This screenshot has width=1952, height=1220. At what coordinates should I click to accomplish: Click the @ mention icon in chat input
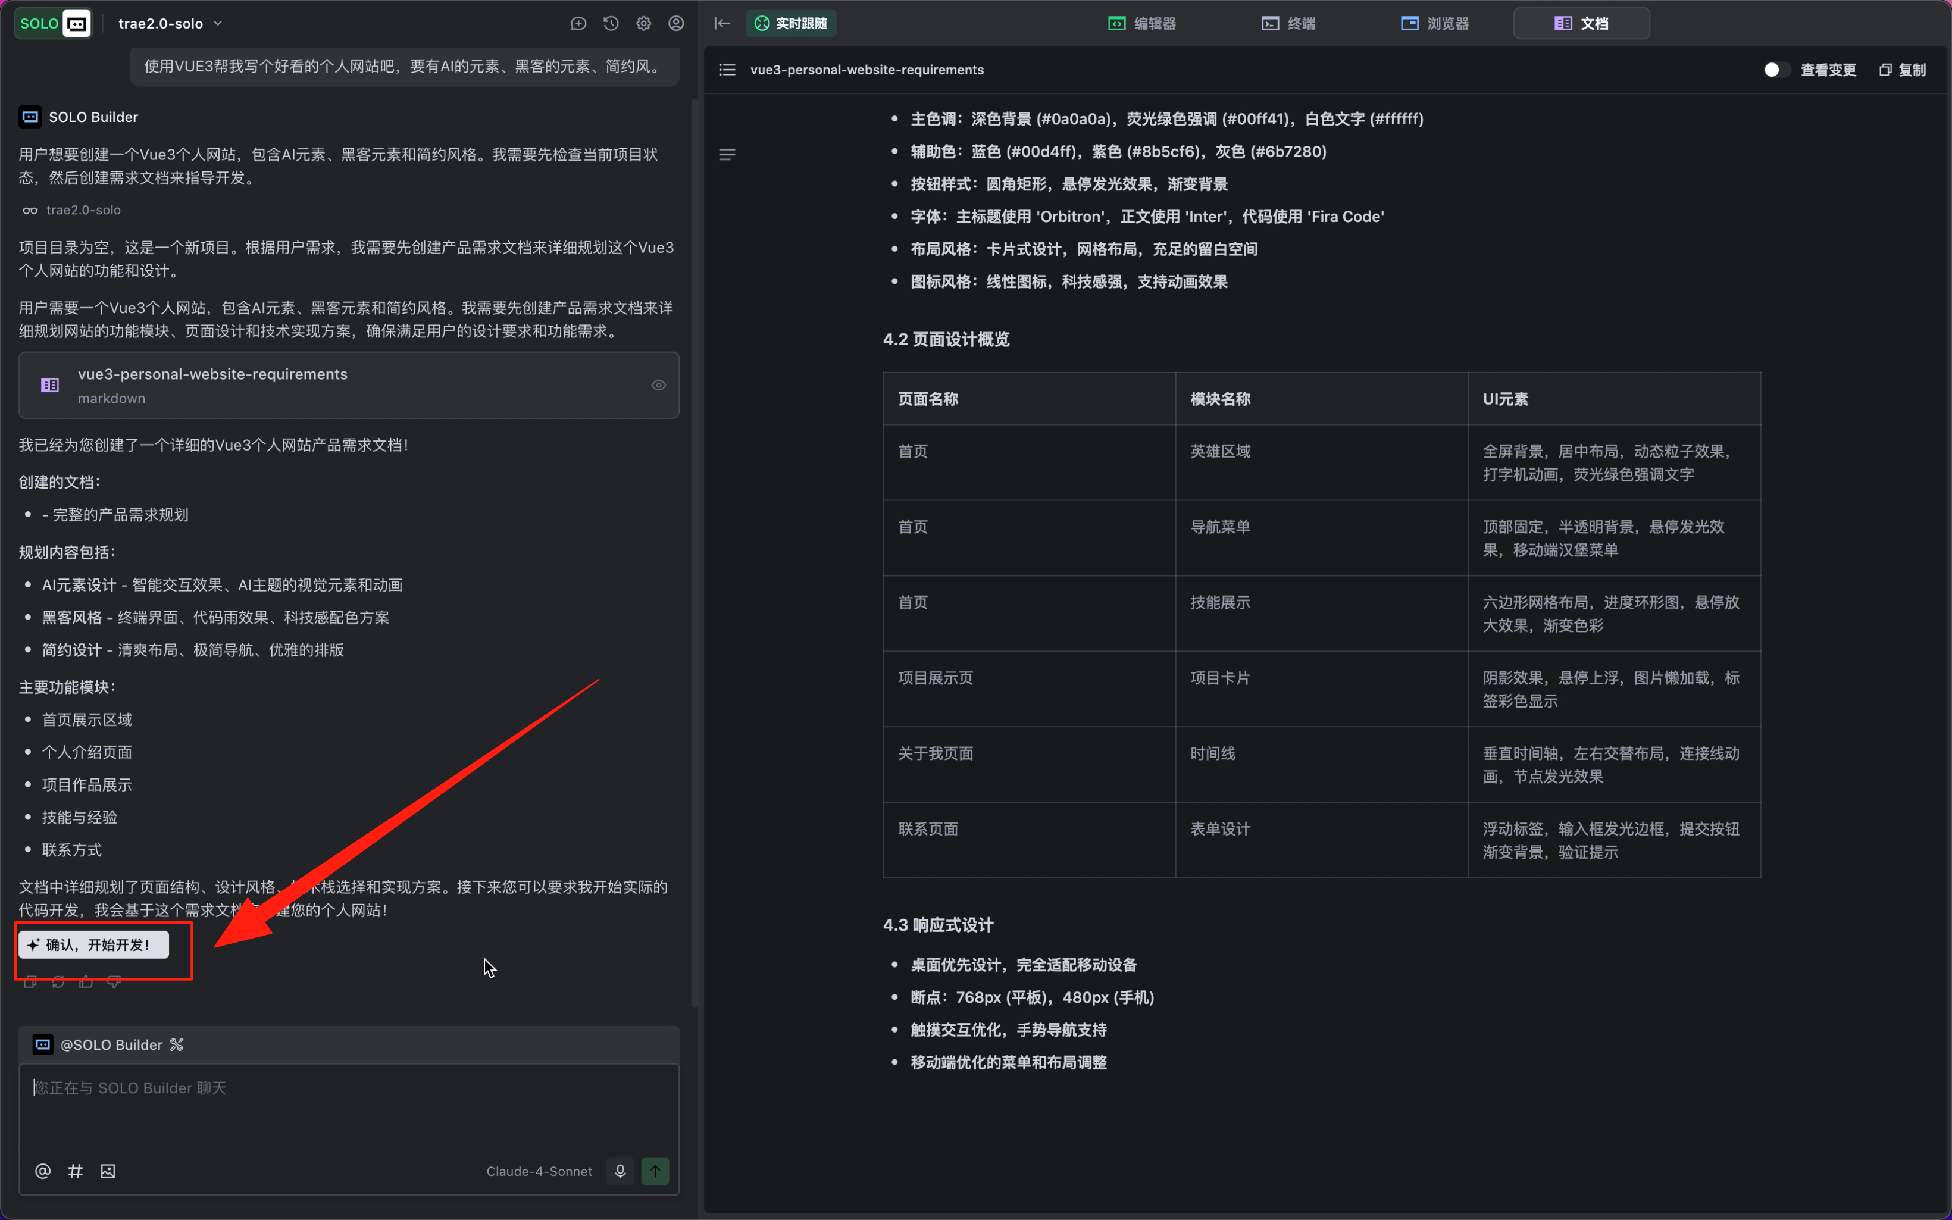(x=42, y=1171)
